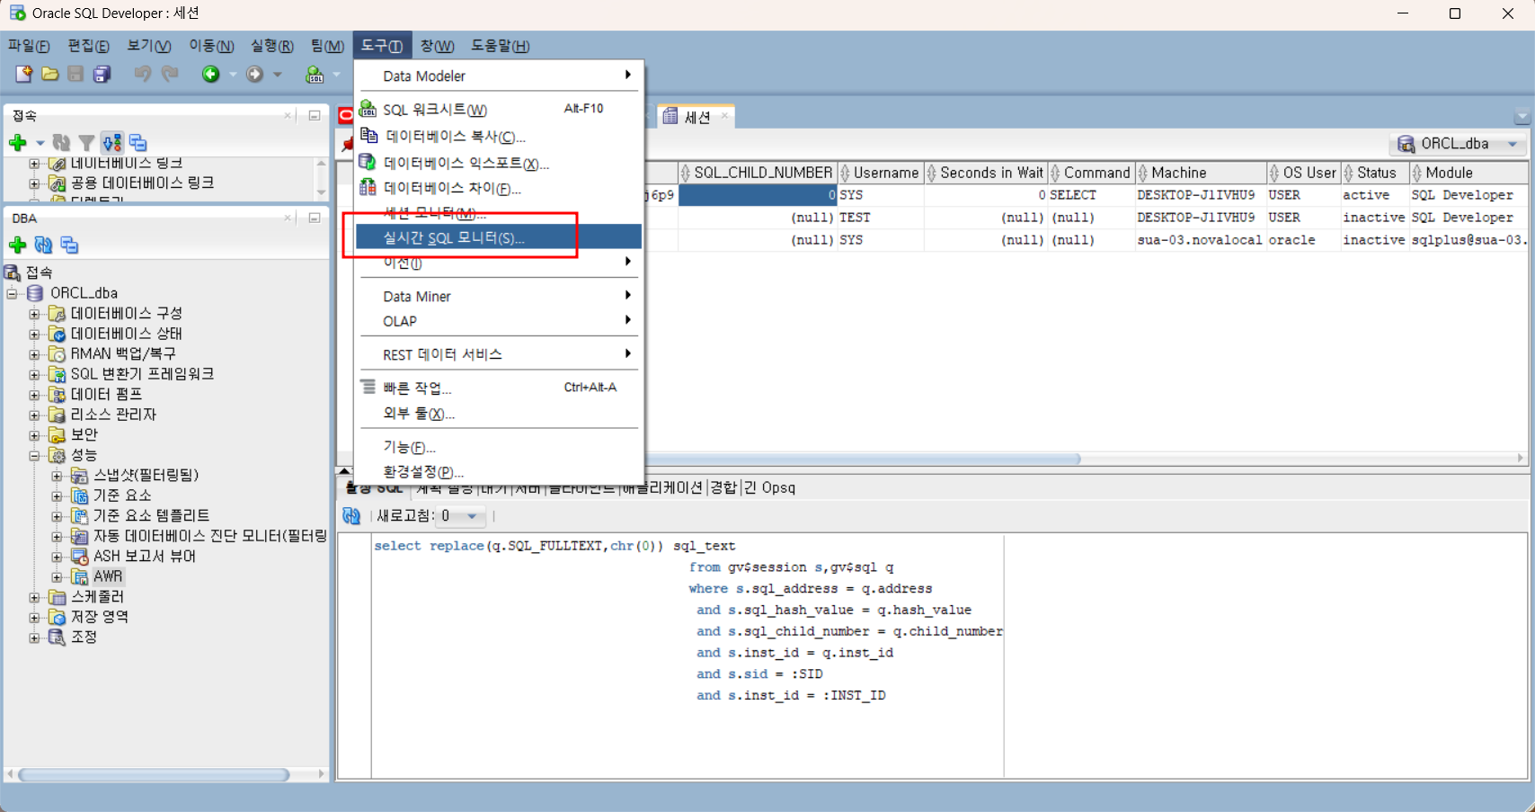Toggle the schema browser icon in 접속 panel
The height and width of the screenshot is (812, 1535).
coord(112,143)
